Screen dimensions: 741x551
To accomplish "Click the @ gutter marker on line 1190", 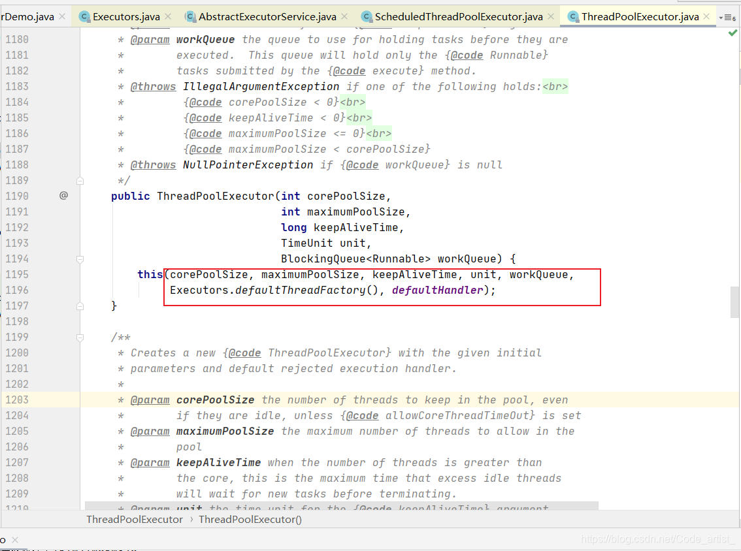I will (x=63, y=195).
